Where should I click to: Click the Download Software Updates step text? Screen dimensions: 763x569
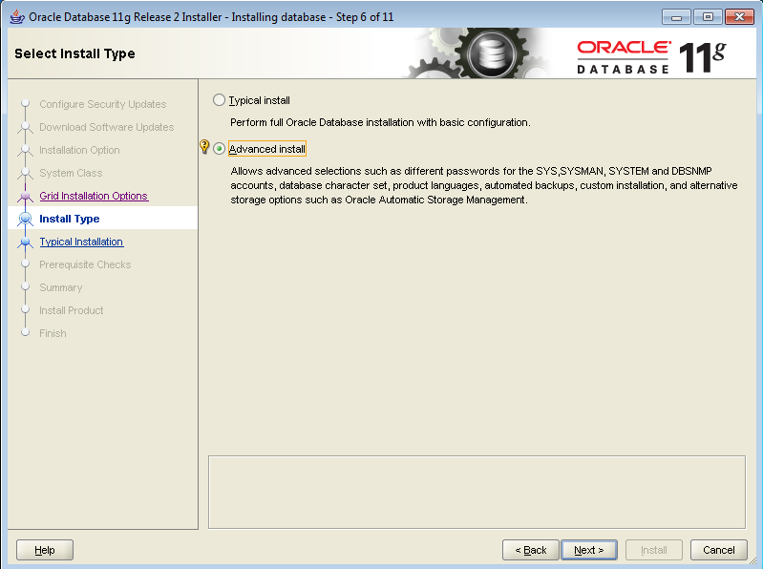[107, 127]
